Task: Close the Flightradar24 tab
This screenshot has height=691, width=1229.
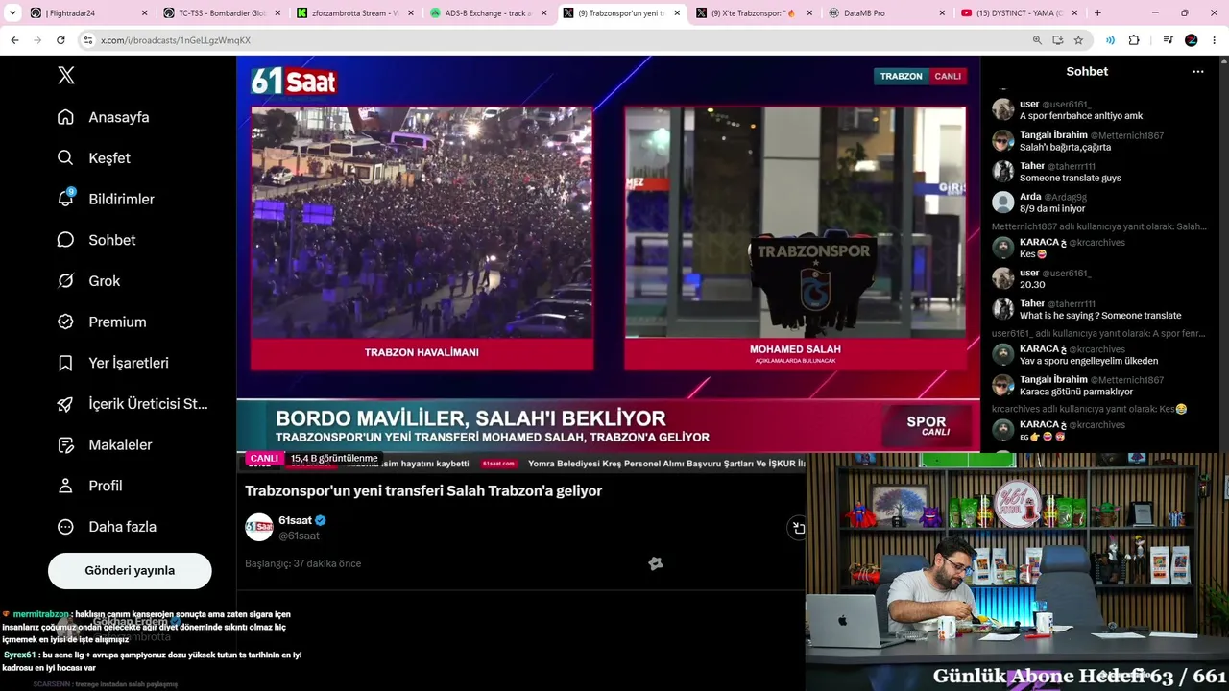Action: click(x=145, y=13)
